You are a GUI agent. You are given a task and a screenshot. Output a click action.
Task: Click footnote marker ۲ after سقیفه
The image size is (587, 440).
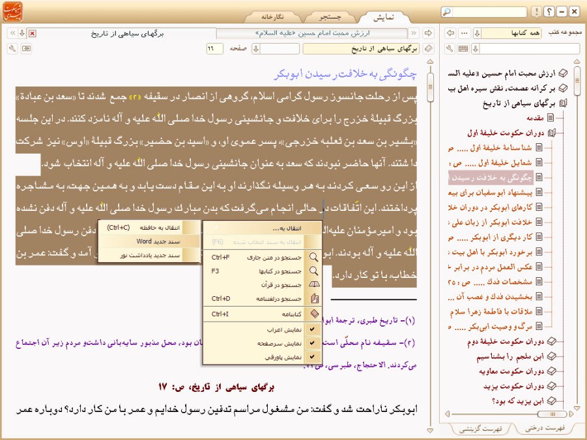(x=134, y=97)
